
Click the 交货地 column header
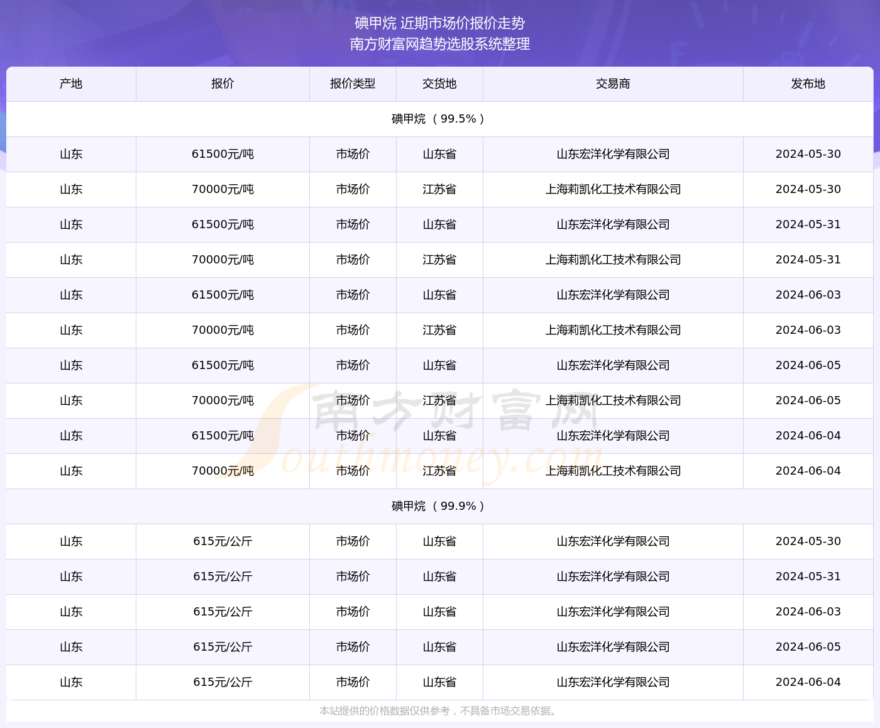tap(439, 84)
